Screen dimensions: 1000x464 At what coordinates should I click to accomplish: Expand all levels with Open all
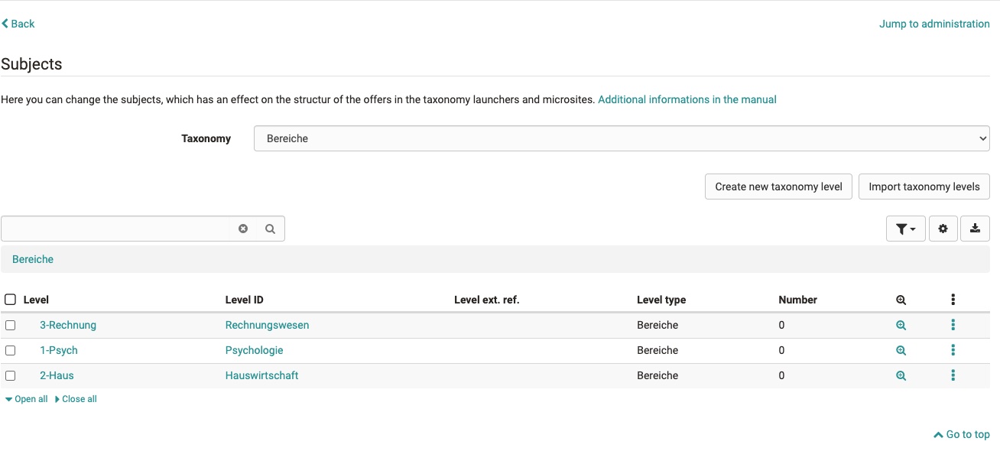[26, 399]
